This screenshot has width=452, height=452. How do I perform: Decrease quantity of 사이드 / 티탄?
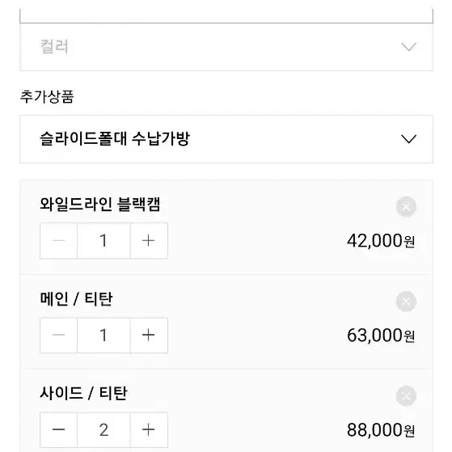click(x=58, y=430)
